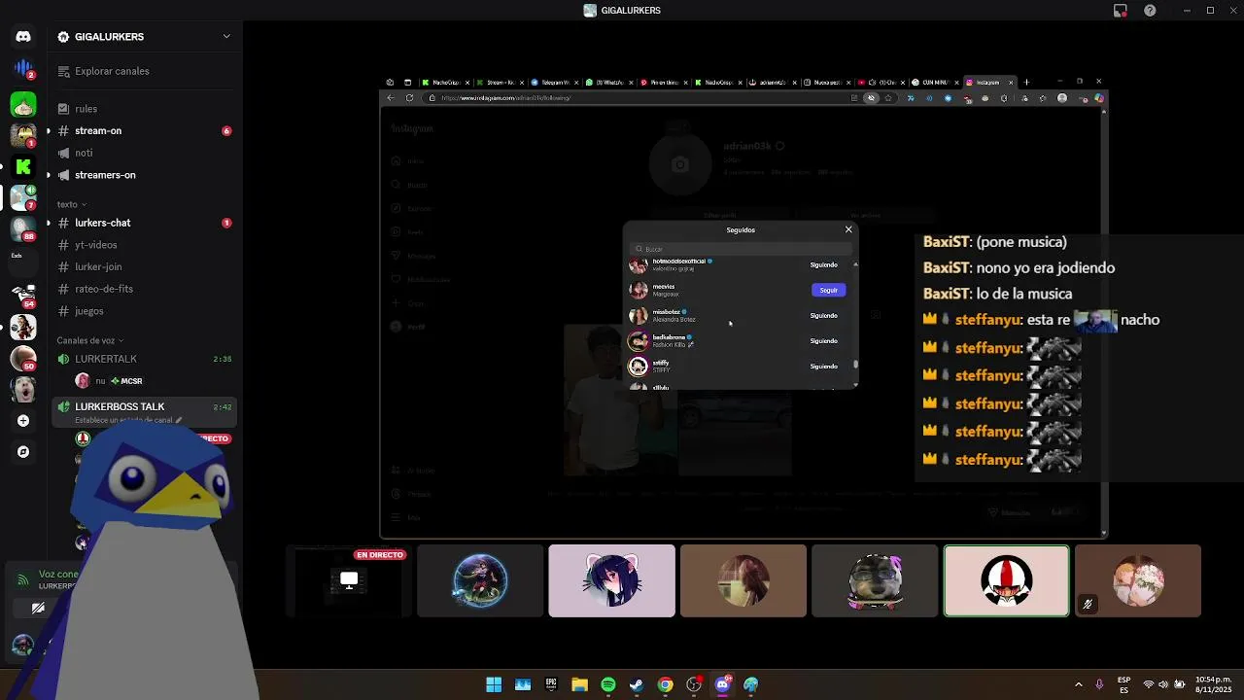Image resolution: width=1244 pixels, height=700 pixels.
Task: Open the yt-videos channel
Action: [144, 245]
